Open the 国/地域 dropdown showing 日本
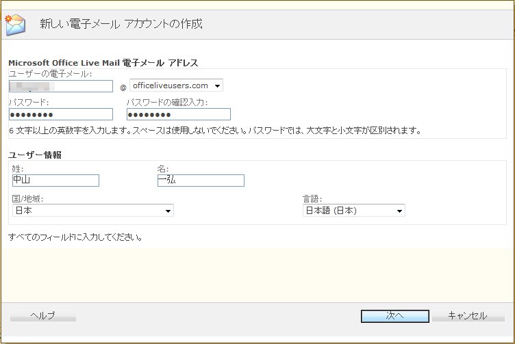 click(x=93, y=211)
